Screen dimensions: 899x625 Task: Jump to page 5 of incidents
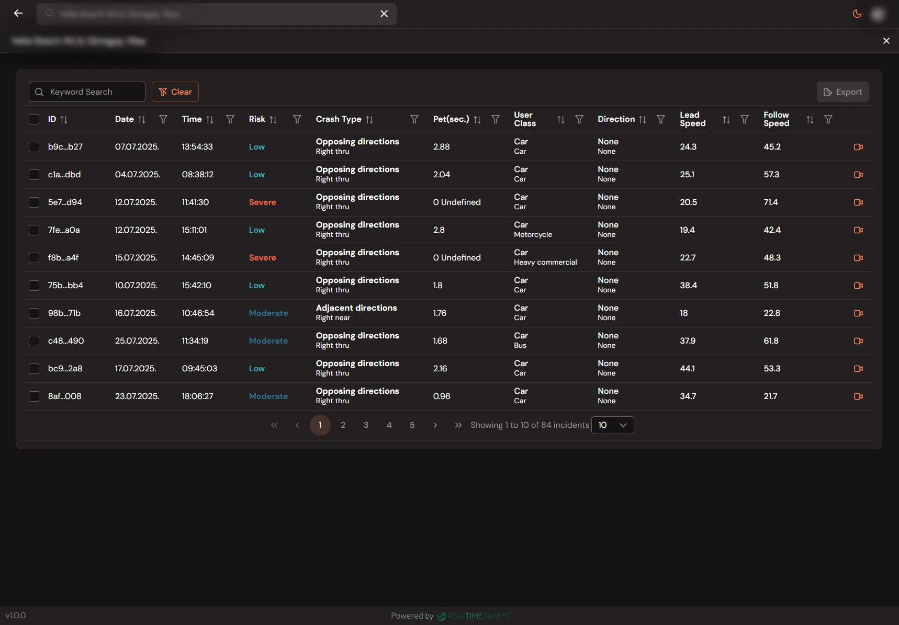pos(412,425)
